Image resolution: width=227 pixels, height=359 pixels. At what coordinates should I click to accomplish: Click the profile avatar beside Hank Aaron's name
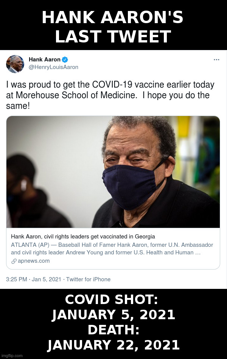15,64
